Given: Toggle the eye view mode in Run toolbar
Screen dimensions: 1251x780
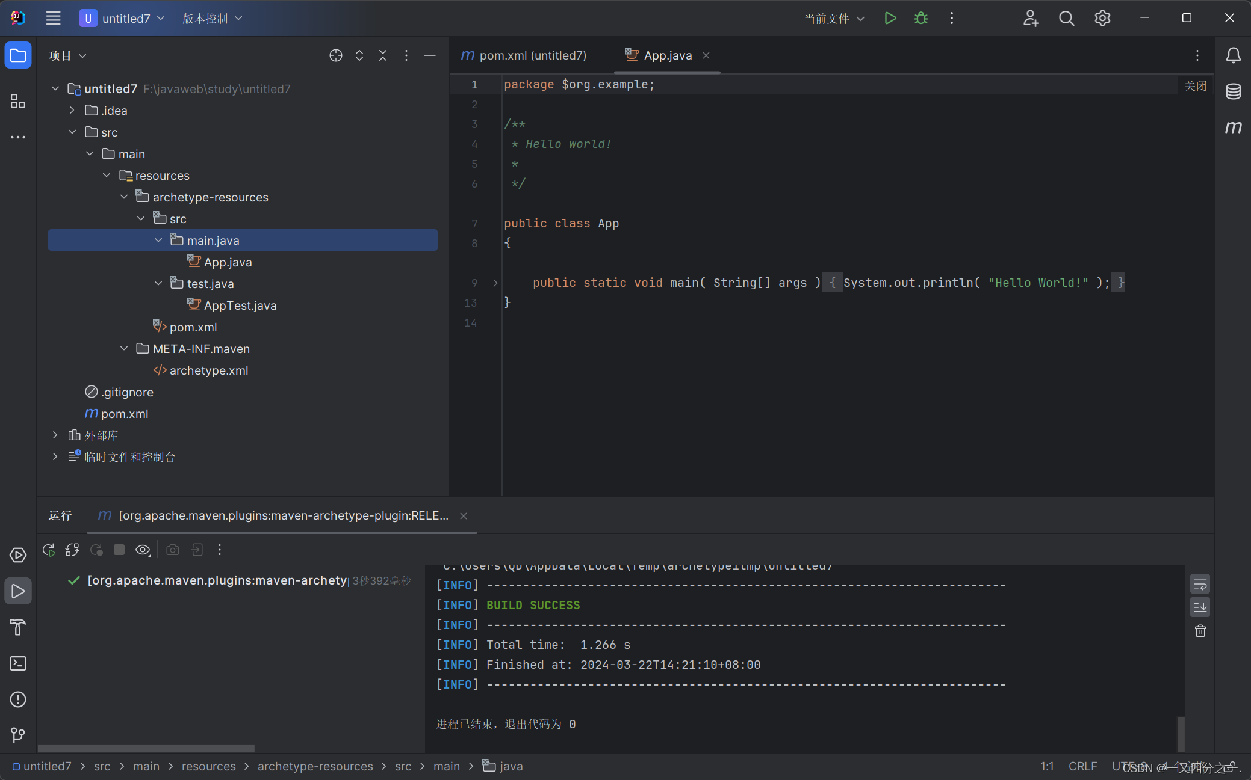Looking at the screenshot, I should 143,550.
